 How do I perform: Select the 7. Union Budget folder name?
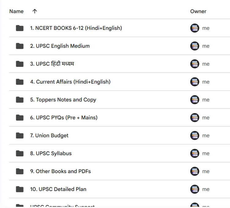pyautogui.click(x=49, y=136)
